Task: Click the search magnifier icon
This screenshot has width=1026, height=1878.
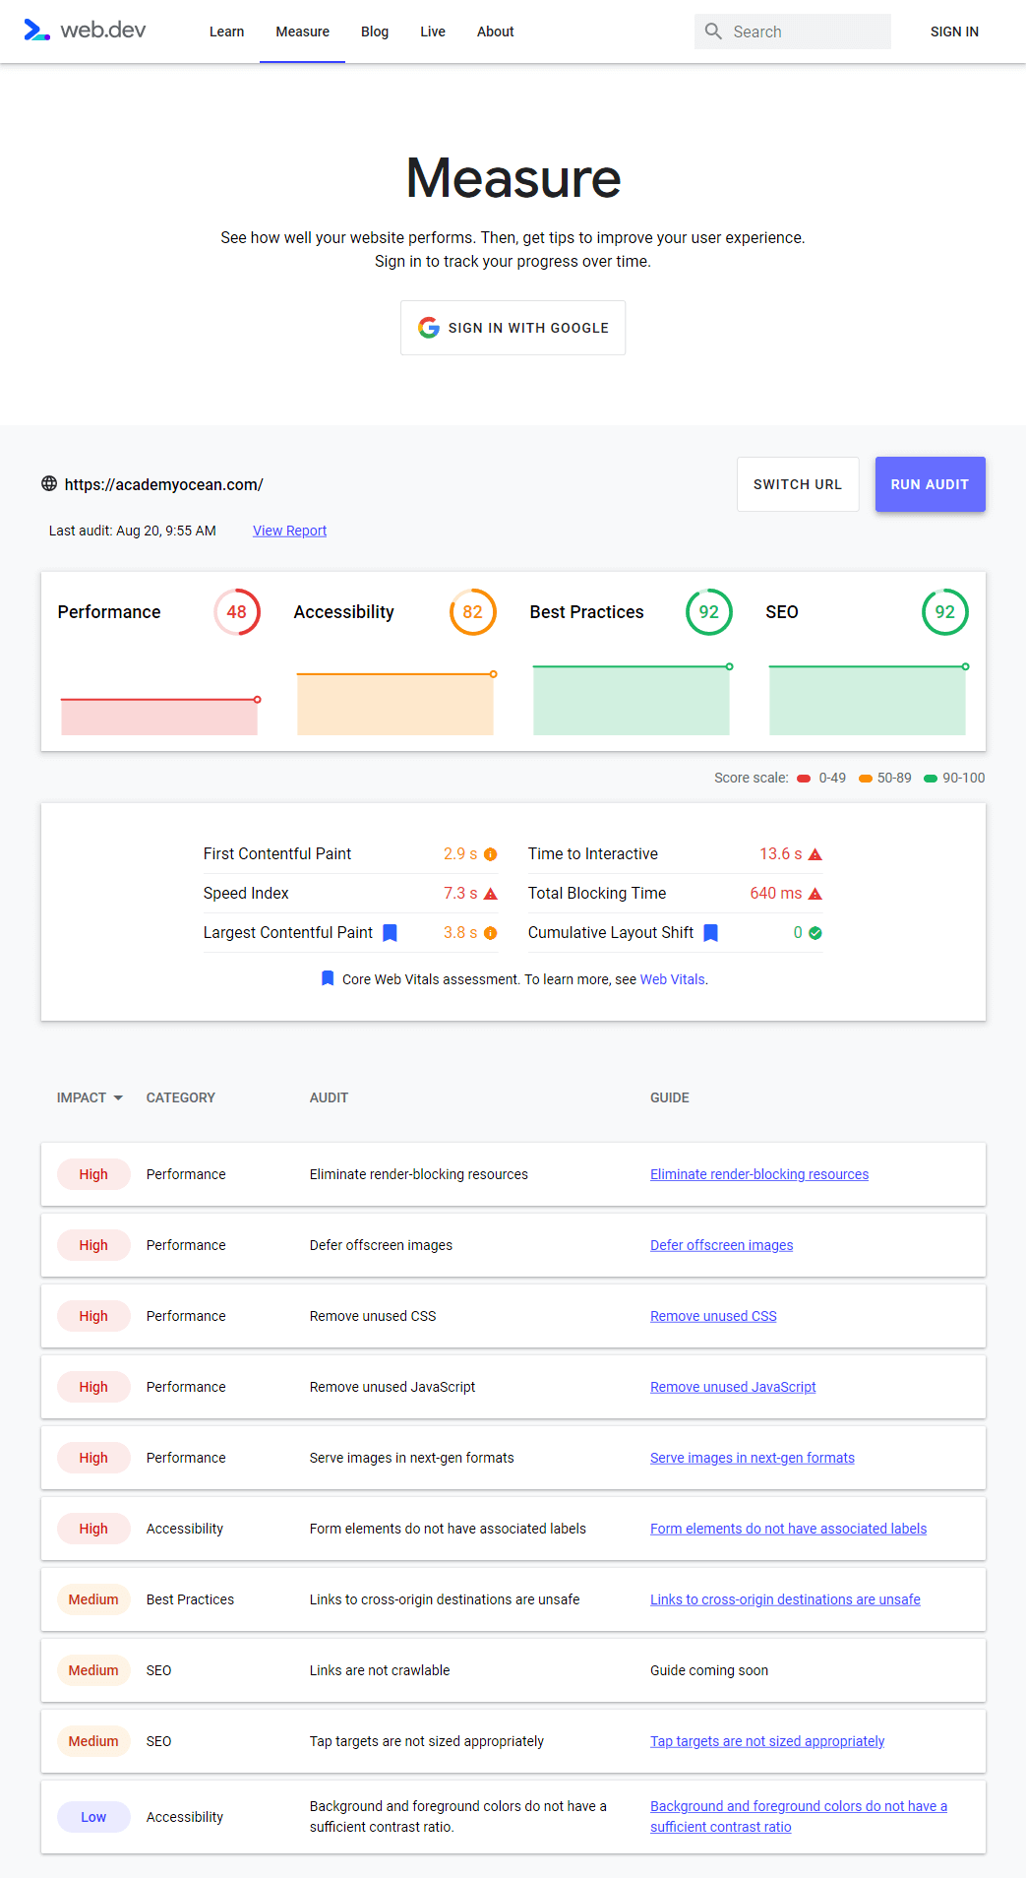Action: pyautogui.click(x=713, y=31)
